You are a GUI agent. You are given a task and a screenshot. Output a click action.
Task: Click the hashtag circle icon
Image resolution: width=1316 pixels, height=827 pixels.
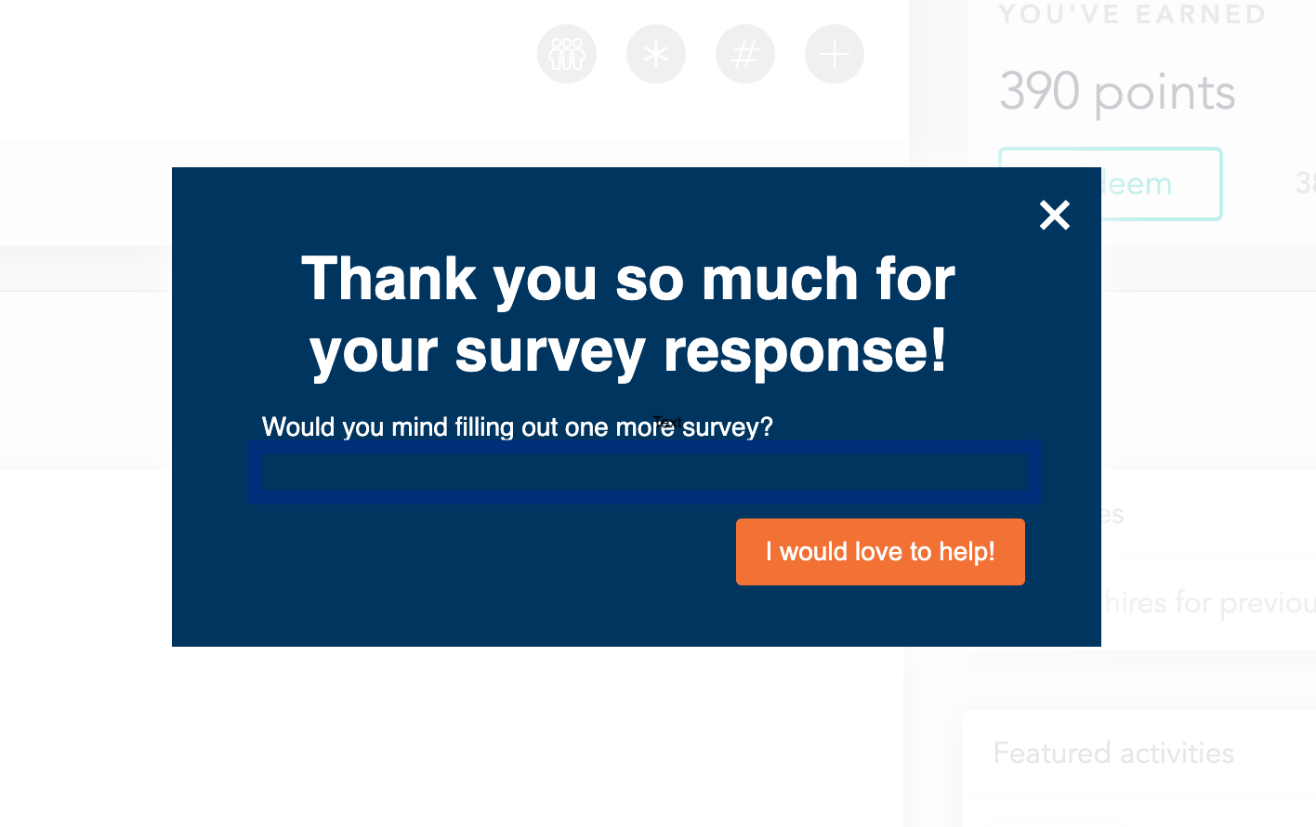click(745, 54)
